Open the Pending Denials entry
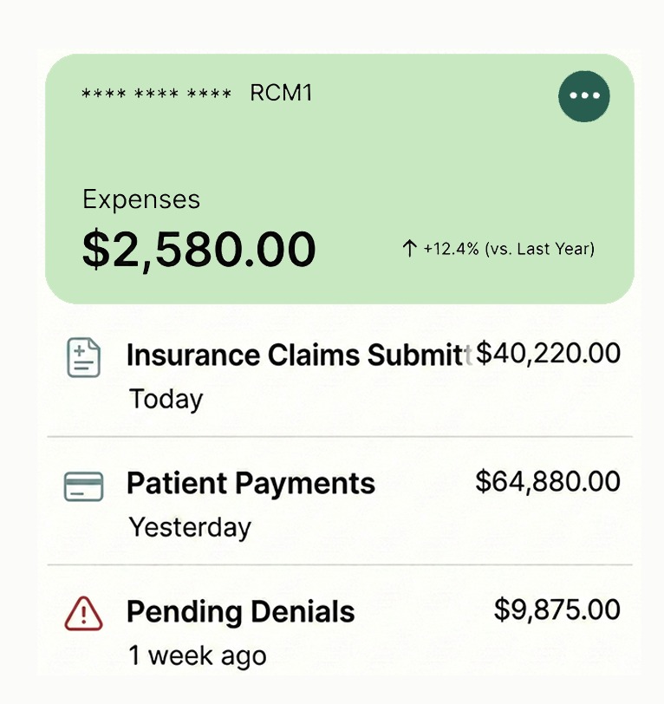Screen dimensions: 664x704 (x=241, y=612)
